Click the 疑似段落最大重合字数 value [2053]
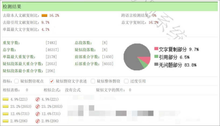This screenshot has height=126, width=220. 51,64
